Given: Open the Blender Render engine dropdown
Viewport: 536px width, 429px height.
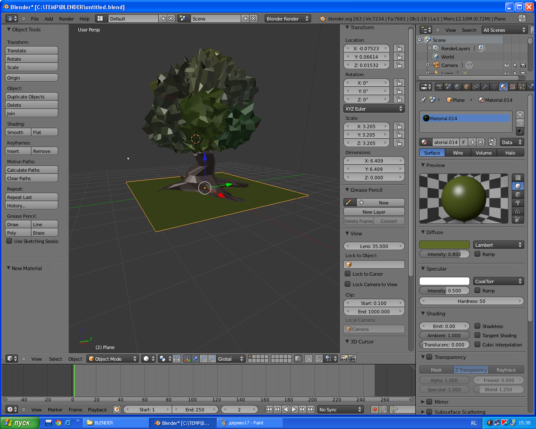Looking at the screenshot, I should [288, 18].
